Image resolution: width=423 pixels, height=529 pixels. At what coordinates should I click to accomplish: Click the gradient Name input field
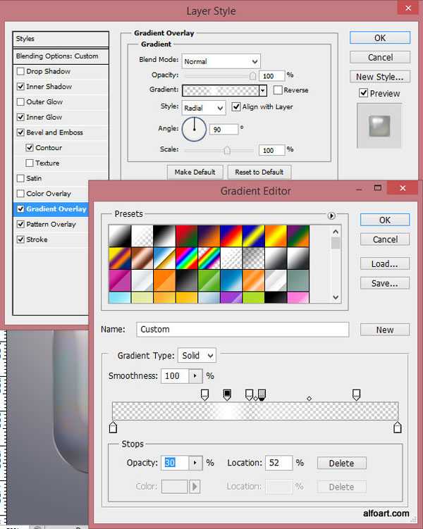243,329
